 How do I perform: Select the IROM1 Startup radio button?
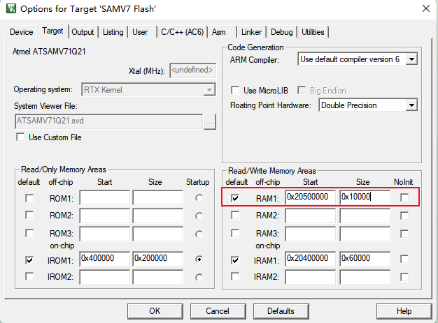click(199, 259)
